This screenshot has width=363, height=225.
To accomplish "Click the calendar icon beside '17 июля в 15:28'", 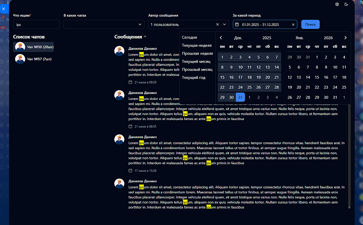I will (130, 171).
